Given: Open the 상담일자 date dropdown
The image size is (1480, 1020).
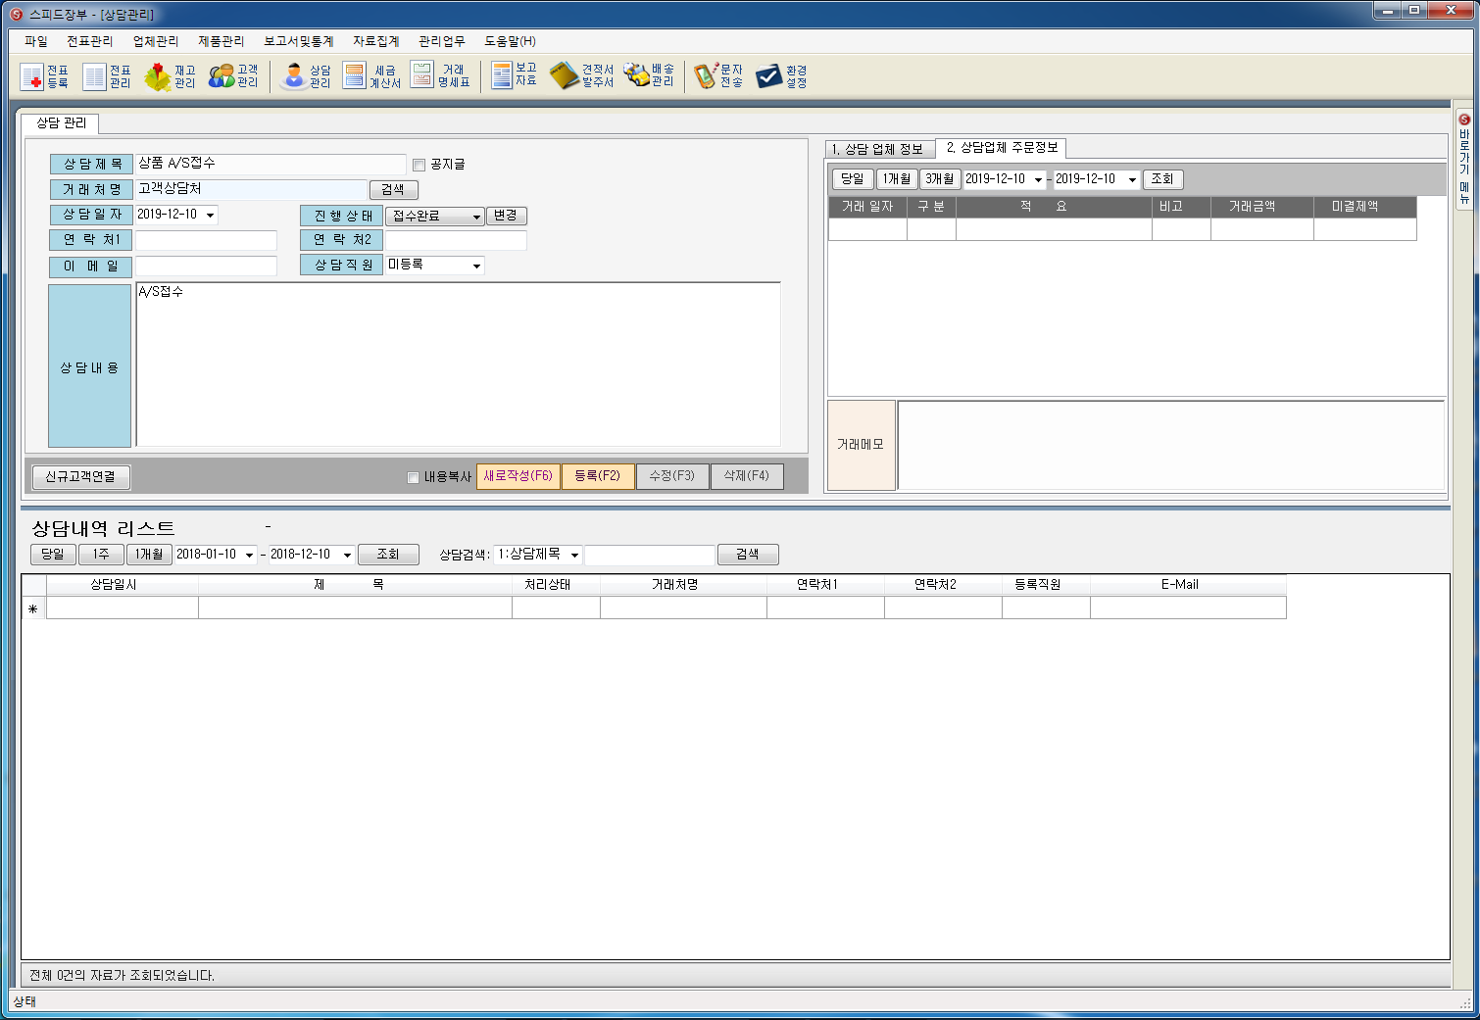Looking at the screenshot, I should point(210,215).
